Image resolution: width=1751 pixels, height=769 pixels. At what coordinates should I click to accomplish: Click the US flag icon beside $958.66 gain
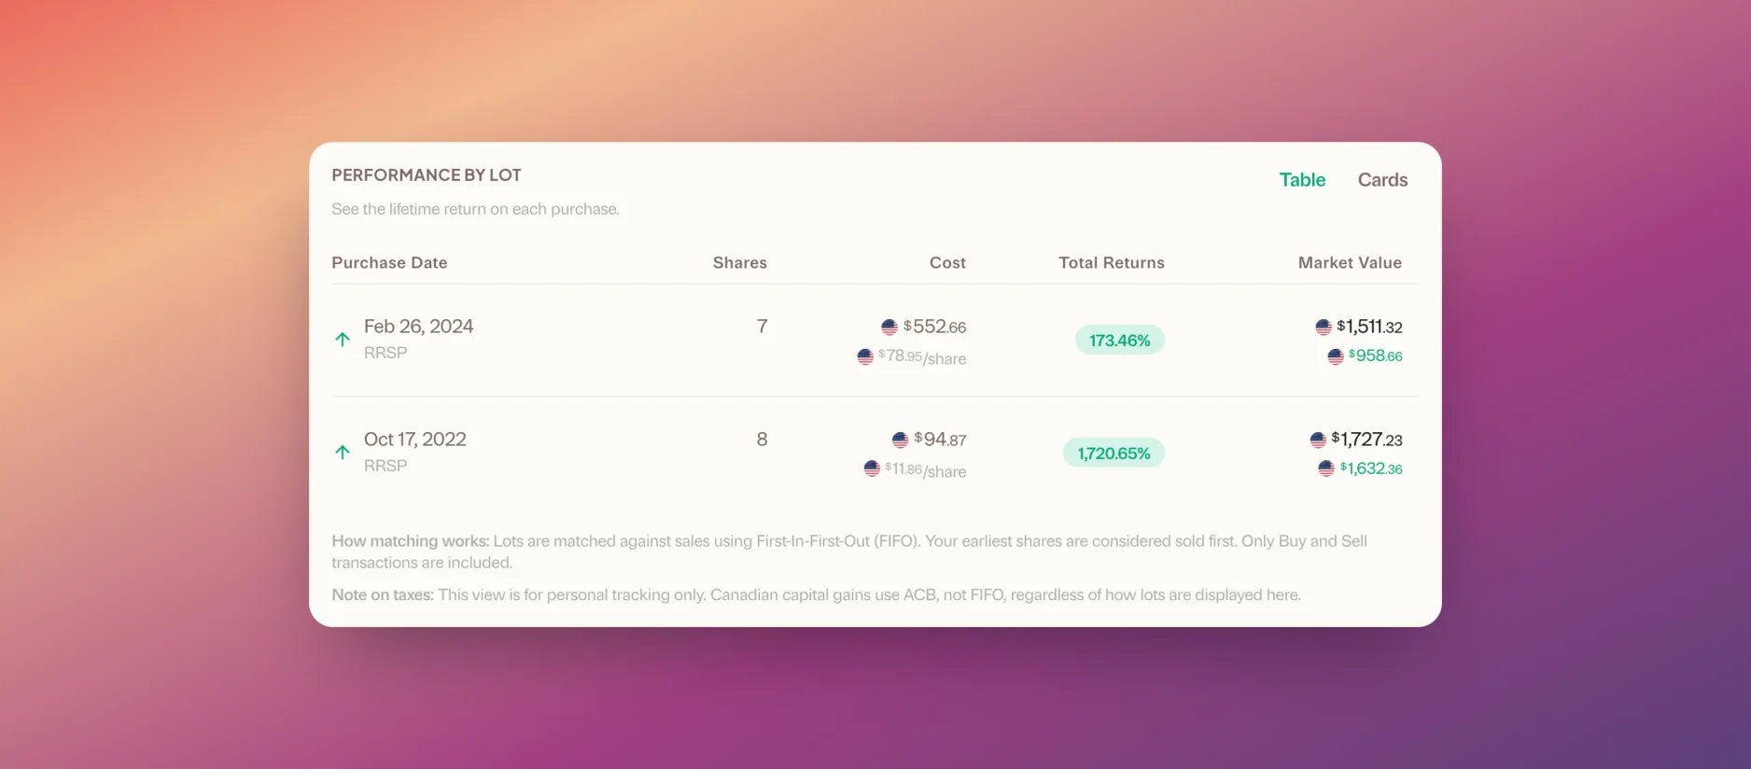(x=1336, y=357)
